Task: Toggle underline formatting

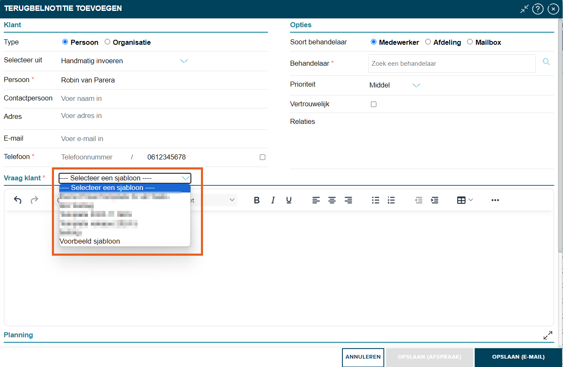Action: [289, 200]
